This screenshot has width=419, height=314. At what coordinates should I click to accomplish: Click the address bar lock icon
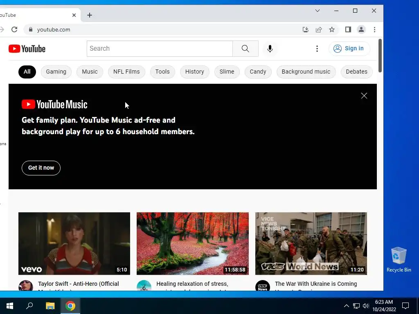pyautogui.click(x=31, y=29)
